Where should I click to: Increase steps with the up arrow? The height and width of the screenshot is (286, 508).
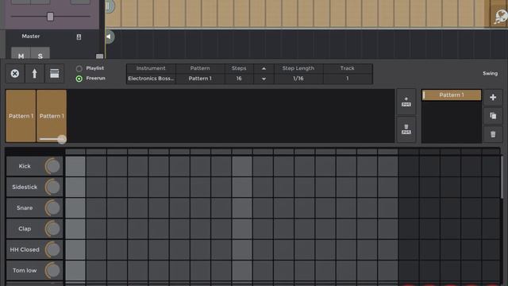[264, 68]
